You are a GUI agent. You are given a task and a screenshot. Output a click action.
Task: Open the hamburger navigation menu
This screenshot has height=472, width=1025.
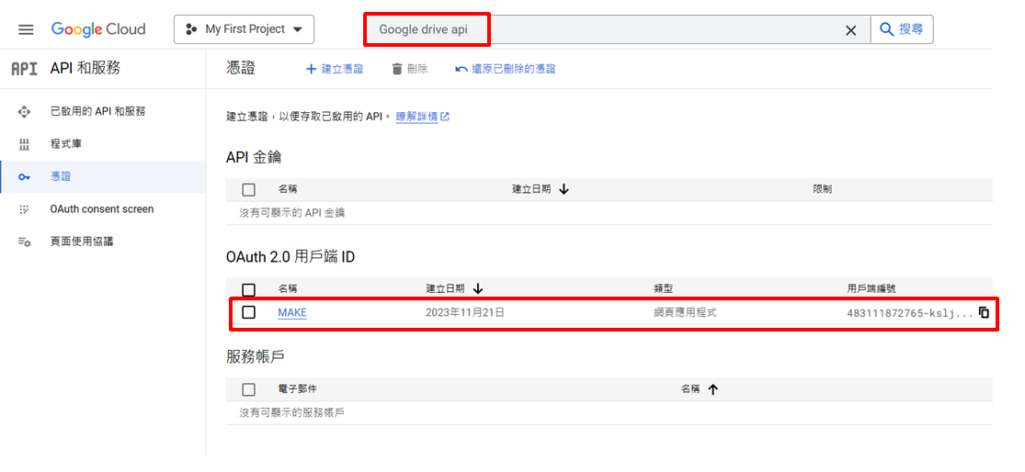tap(26, 29)
